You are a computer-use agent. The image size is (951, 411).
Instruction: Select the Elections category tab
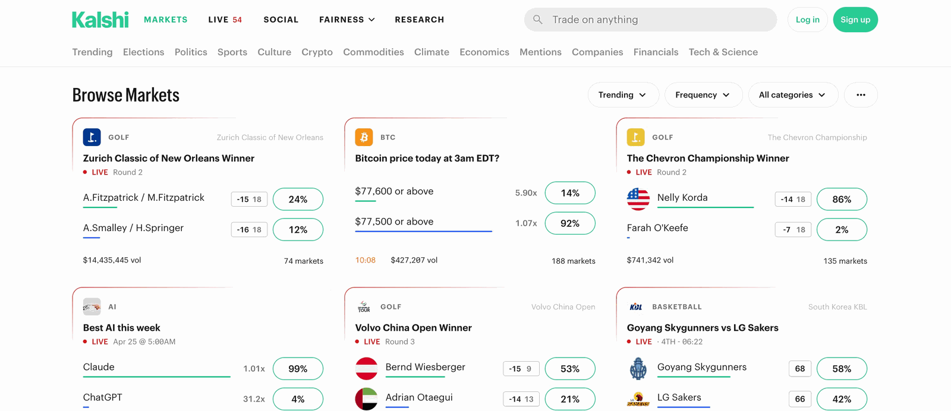point(143,52)
